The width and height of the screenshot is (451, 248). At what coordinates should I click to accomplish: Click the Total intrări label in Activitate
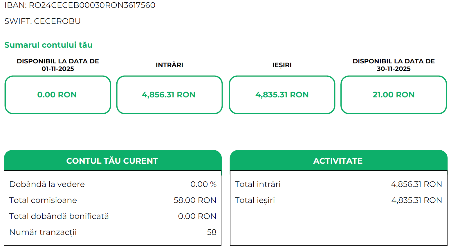click(258, 184)
